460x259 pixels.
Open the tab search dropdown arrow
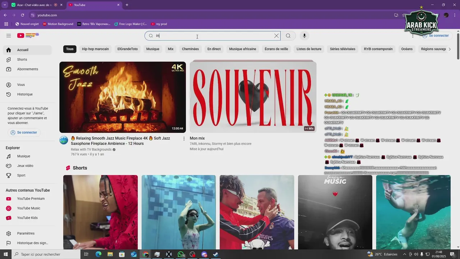5,5
